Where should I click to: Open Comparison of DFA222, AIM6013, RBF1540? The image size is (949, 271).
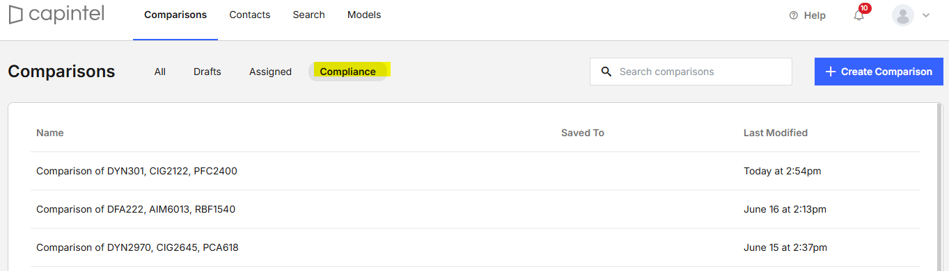point(476,209)
